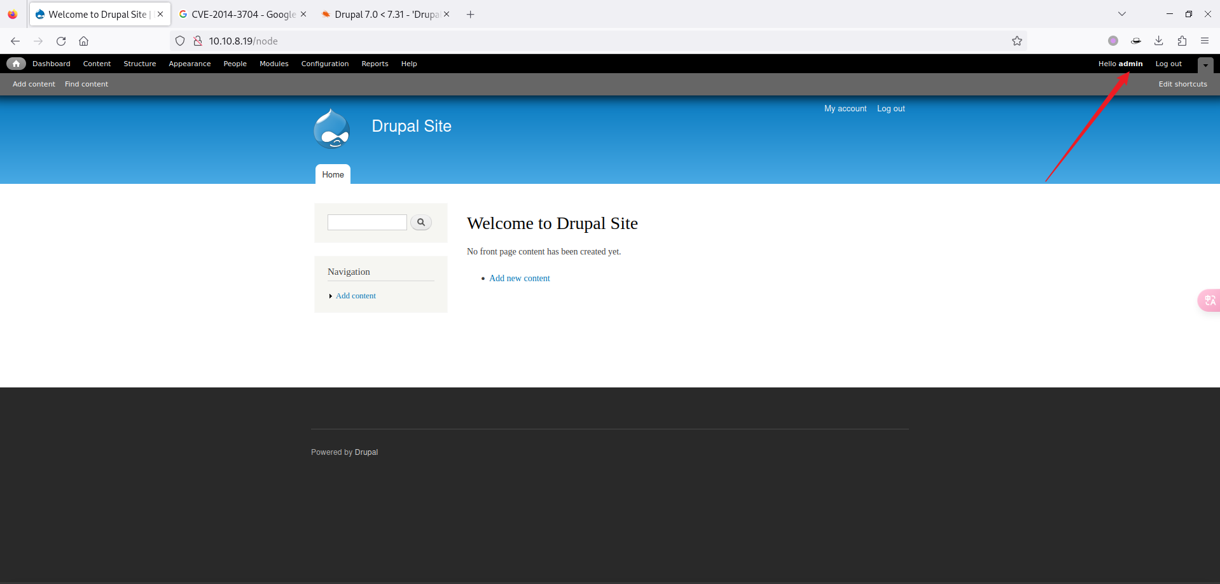The width and height of the screenshot is (1220, 584).
Task: Click the hat-shaped extension icon in toolbar
Action: point(1136,41)
